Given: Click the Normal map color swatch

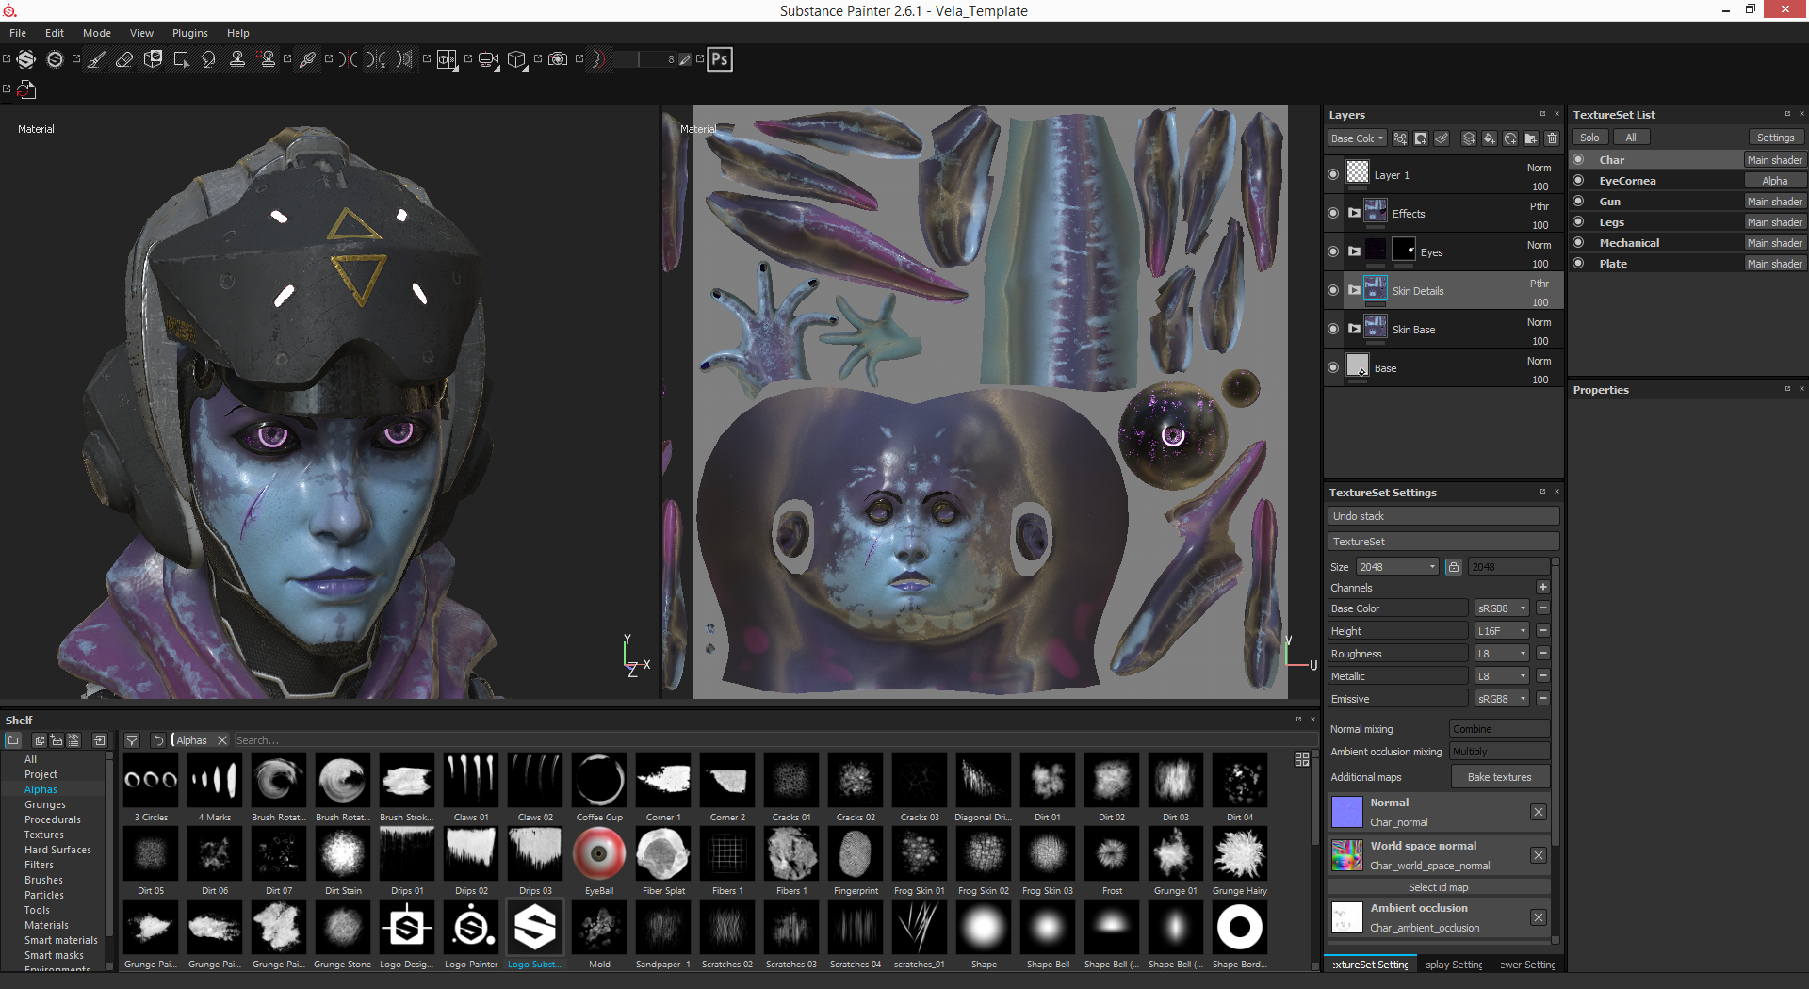Looking at the screenshot, I should click(x=1347, y=812).
